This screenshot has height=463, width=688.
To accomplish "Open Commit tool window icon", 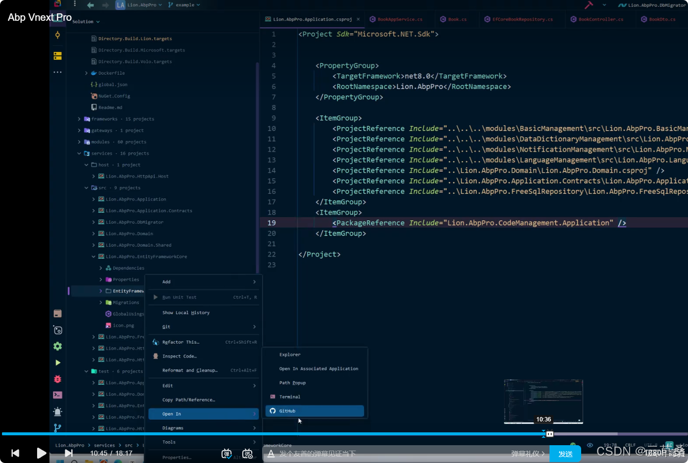I will [57, 35].
